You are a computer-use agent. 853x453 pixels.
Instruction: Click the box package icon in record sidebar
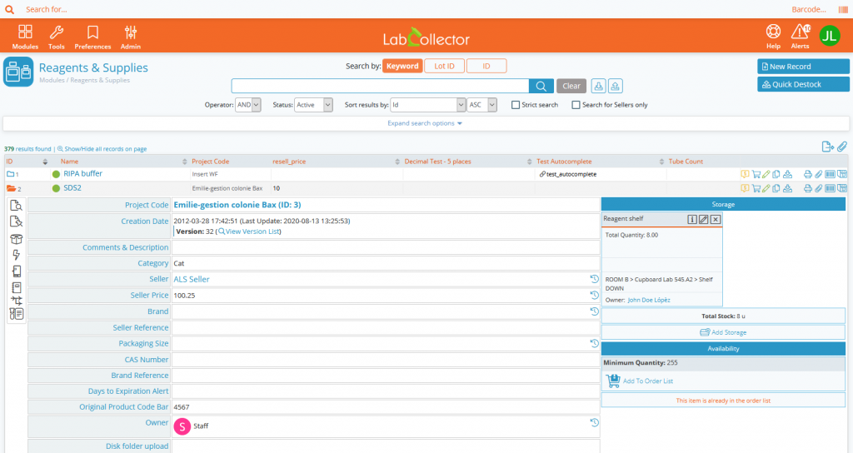point(17,239)
